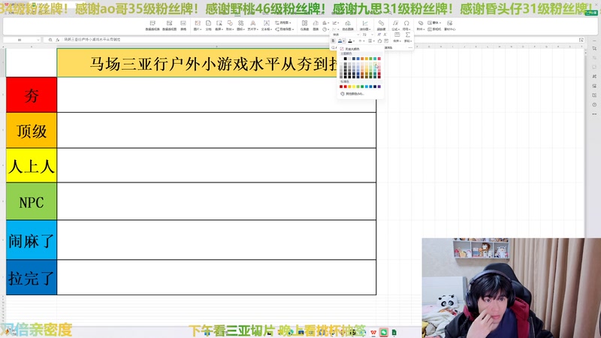Click the Online Chart icon
601x338 pixels.
[x=348, y=26]
